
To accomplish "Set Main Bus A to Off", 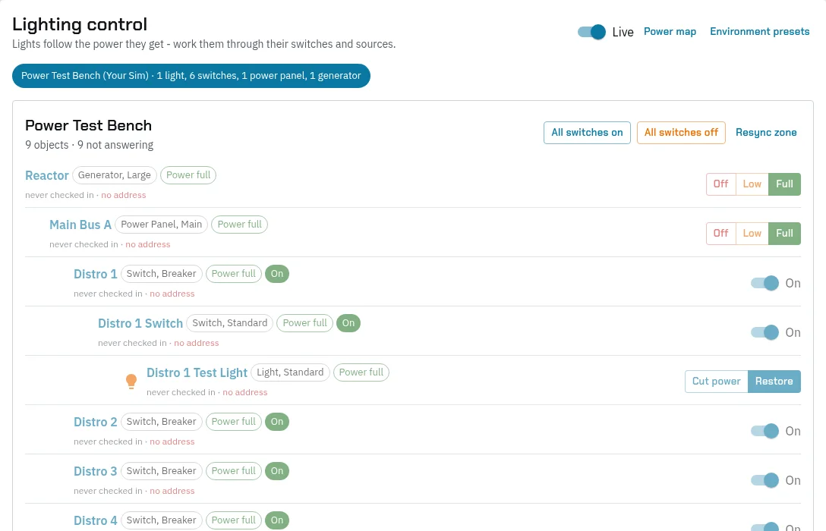I will [720, 234].
